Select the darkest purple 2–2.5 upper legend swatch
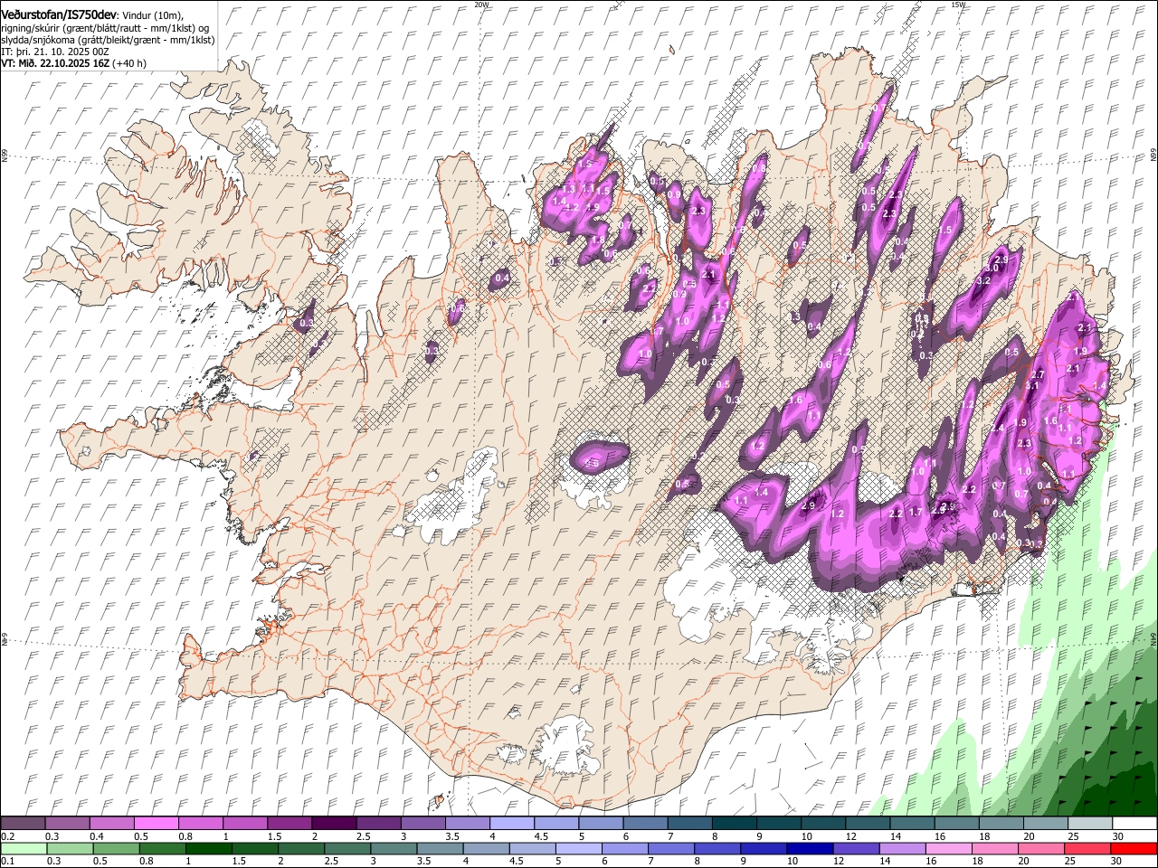Viewport: 1158px width, 868px height. point(334,824)
